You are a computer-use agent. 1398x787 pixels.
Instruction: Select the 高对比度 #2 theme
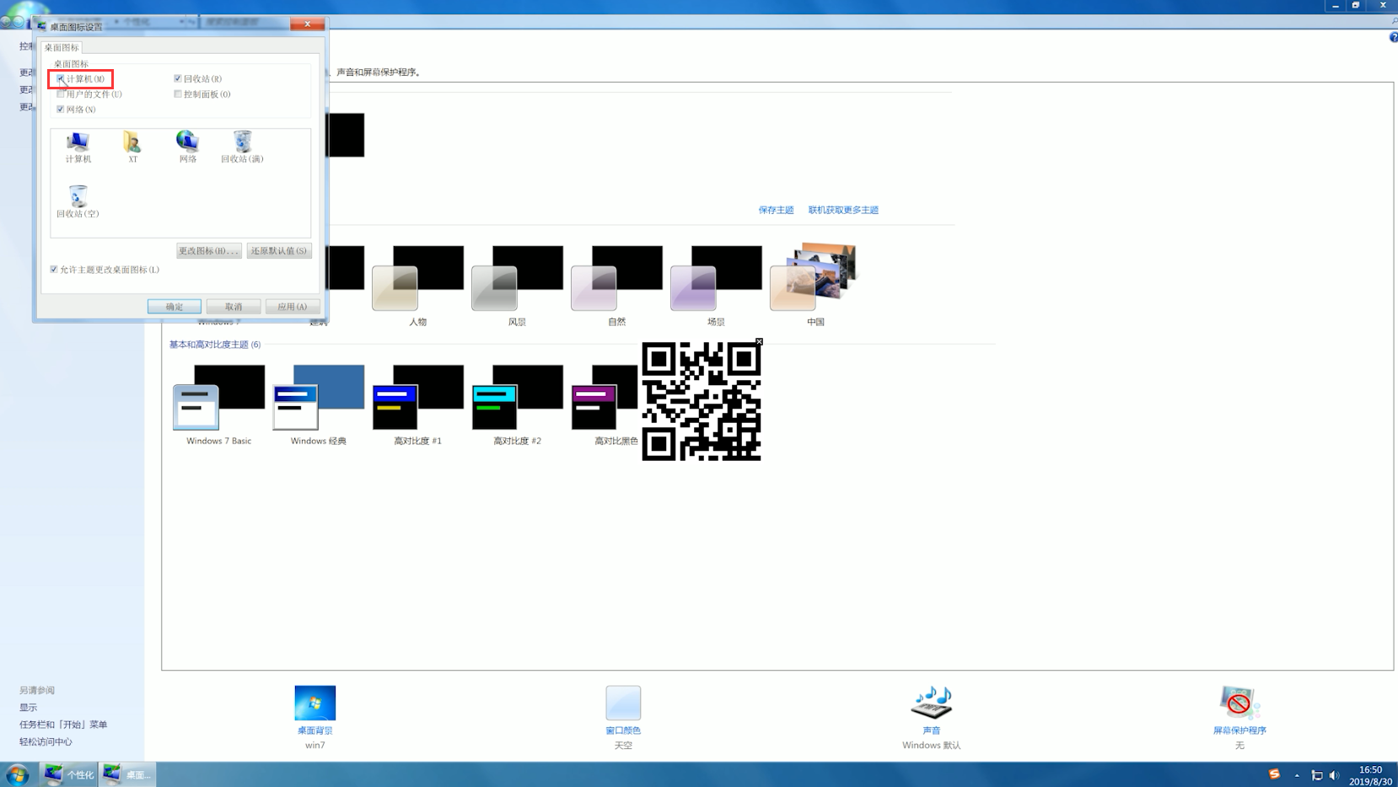518,405
